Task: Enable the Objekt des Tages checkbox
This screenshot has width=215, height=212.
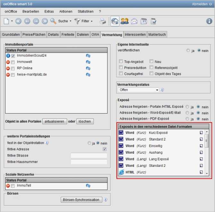Action: 151,73
